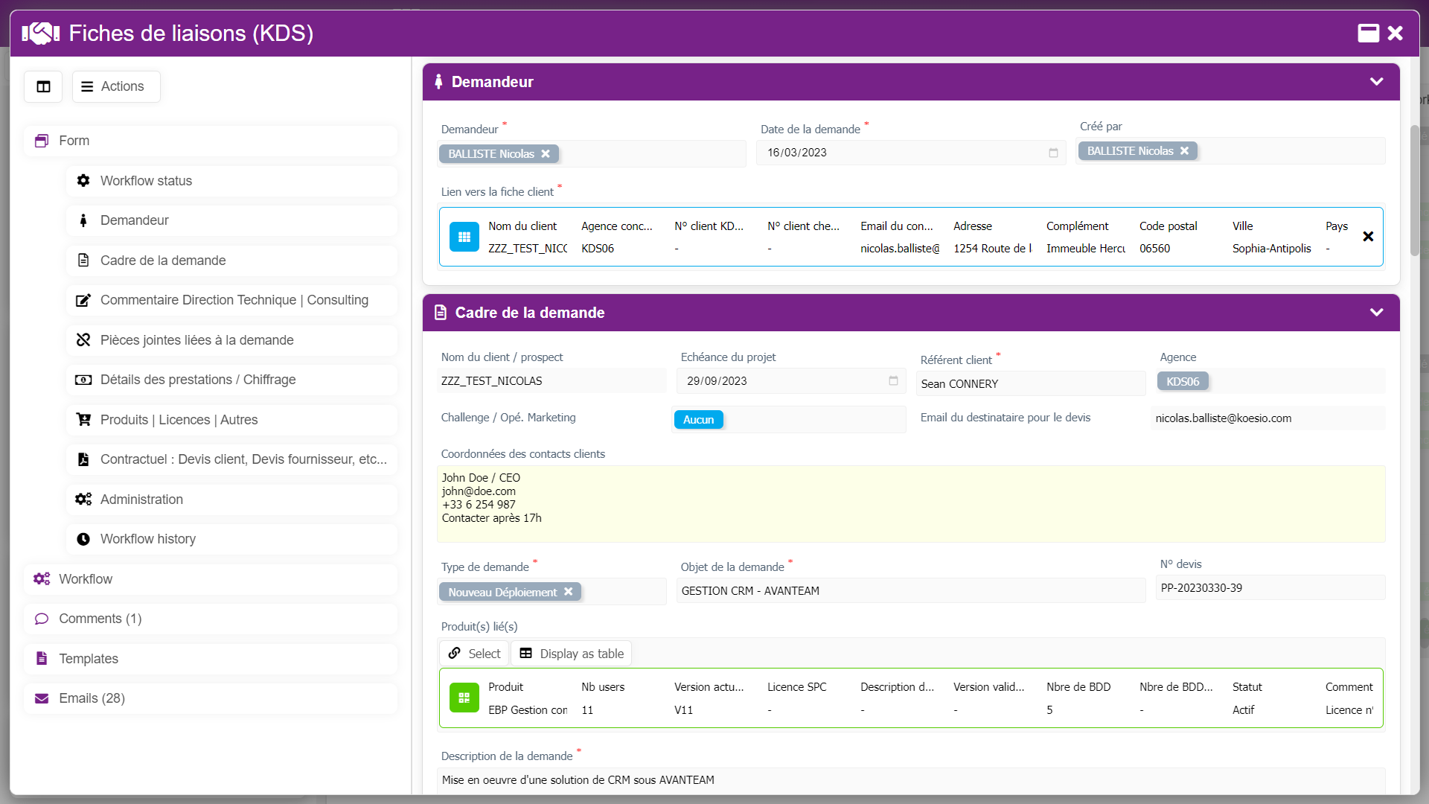This screenshot has height=804, width=1429.
Task: Click the Détails des prestations money icon
Action: coord(83,380)
